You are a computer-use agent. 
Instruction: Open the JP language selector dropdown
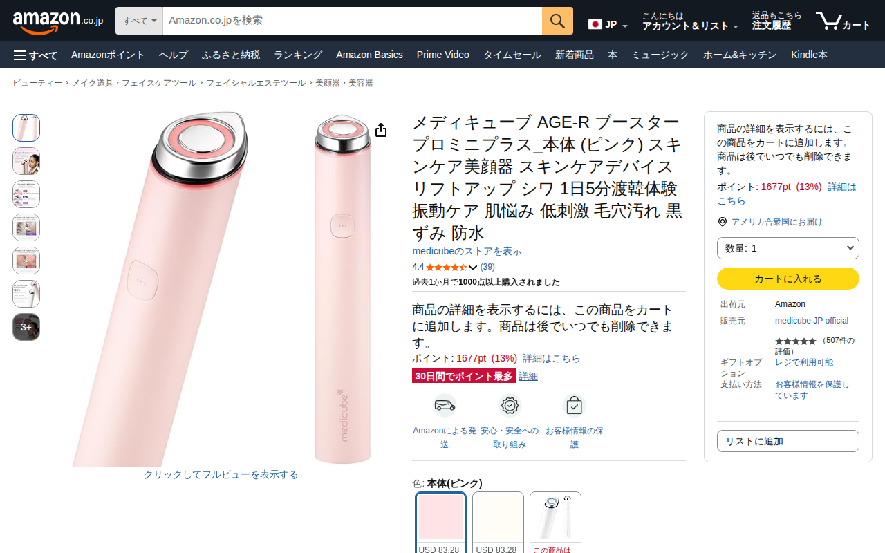[x=608, y=25]
